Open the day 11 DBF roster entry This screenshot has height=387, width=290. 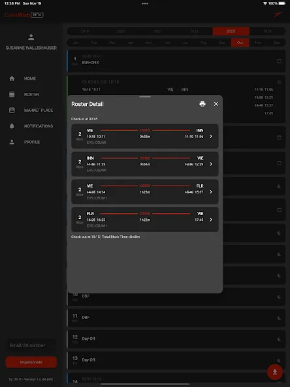[x=176, y=318]
